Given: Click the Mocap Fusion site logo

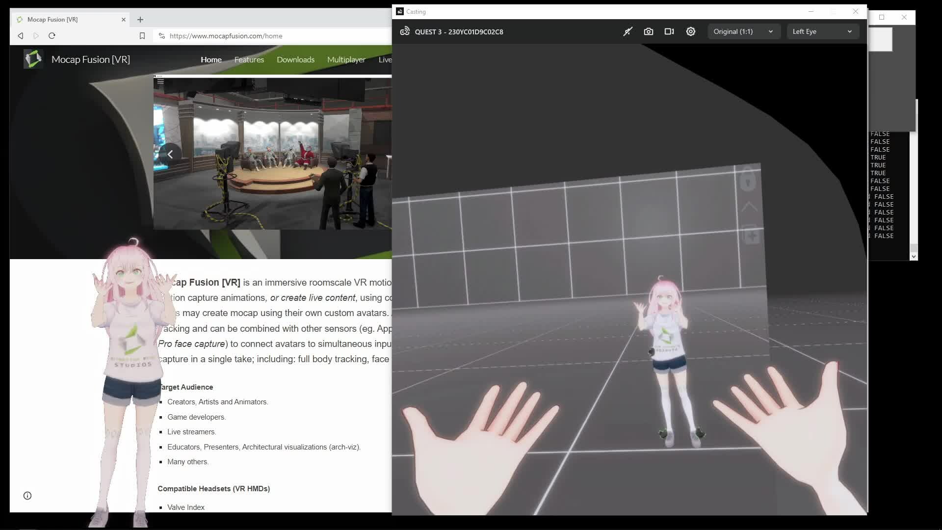Looking at the screenshot, I should point(33,59).
